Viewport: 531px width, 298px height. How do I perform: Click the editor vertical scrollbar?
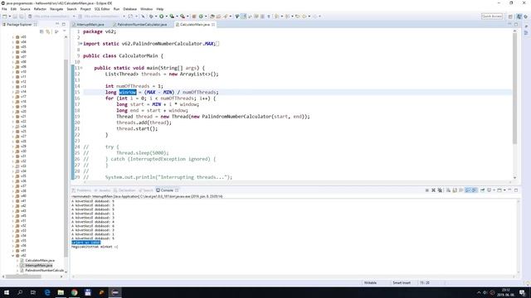click(514, 89)
